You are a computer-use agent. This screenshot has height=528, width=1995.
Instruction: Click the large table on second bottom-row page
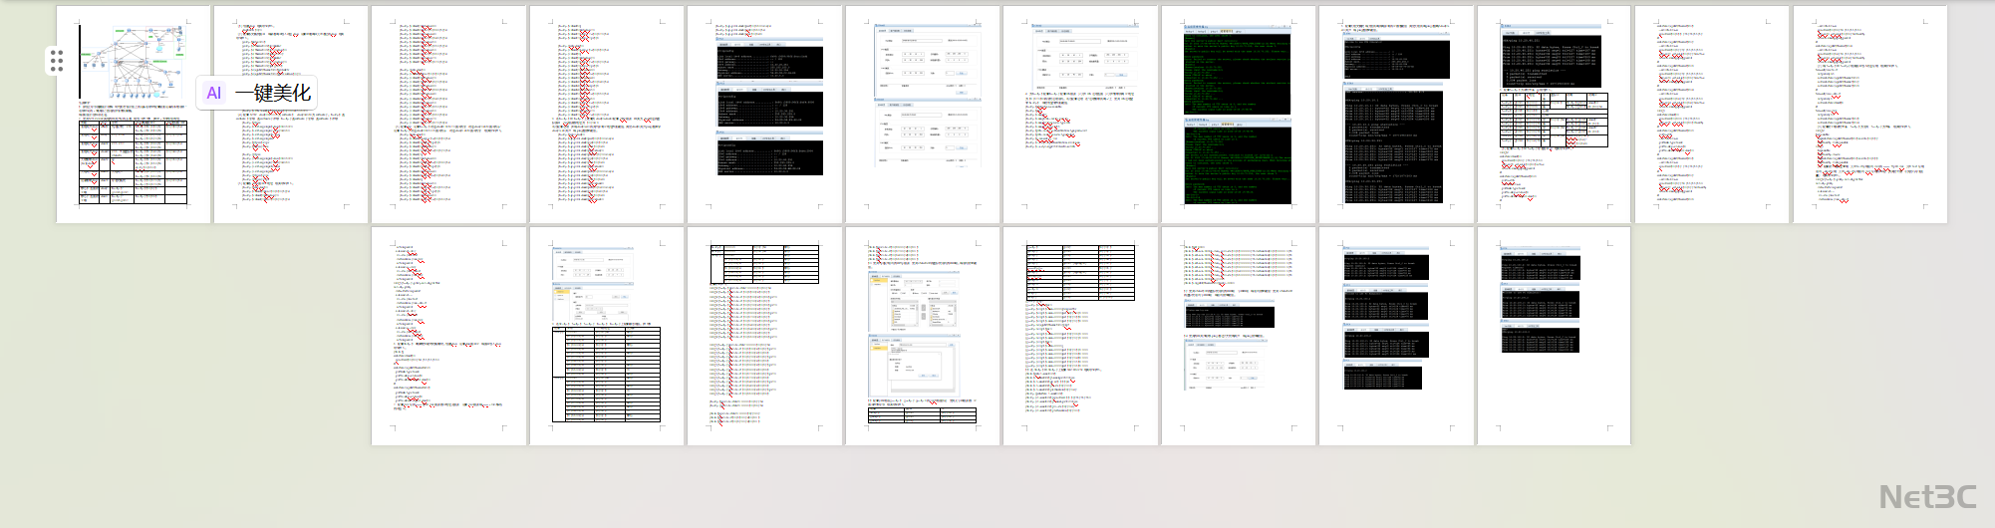pyautogui.click(x=607, y=374)
